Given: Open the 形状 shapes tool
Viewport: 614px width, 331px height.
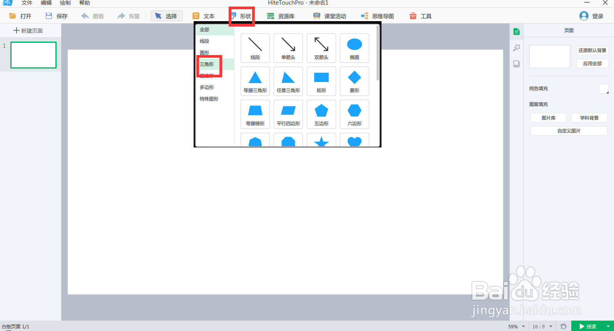Looking at the screenshot, I should (x=241, y=16).
